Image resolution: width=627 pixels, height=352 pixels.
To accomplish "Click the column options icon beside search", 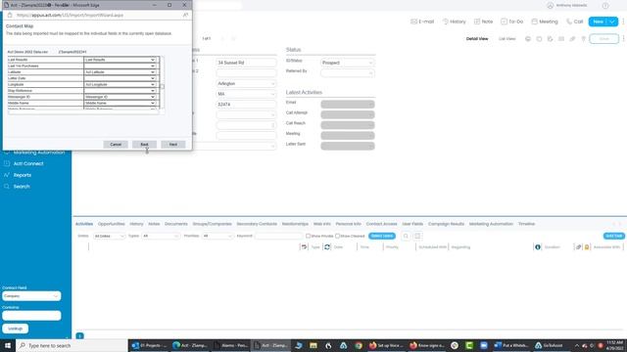I will (417, 236).
